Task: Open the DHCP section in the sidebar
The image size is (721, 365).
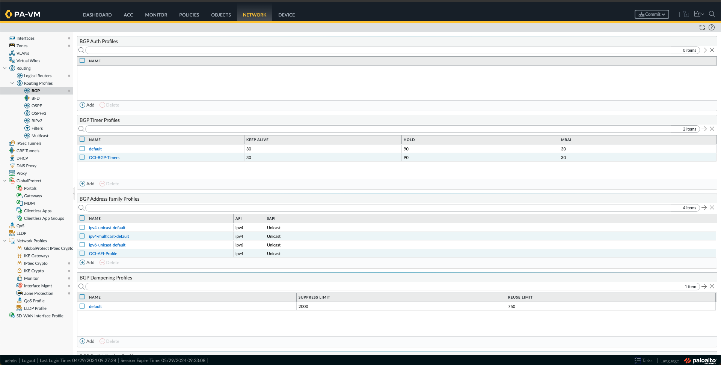Action: click(22, 158)
